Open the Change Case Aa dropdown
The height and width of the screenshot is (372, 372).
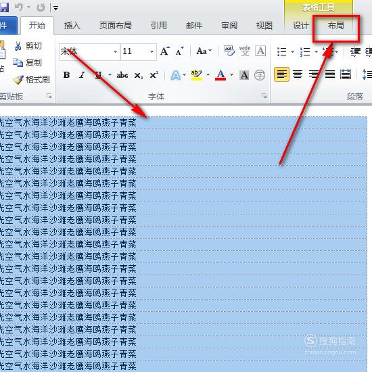(x=204, y=51)
